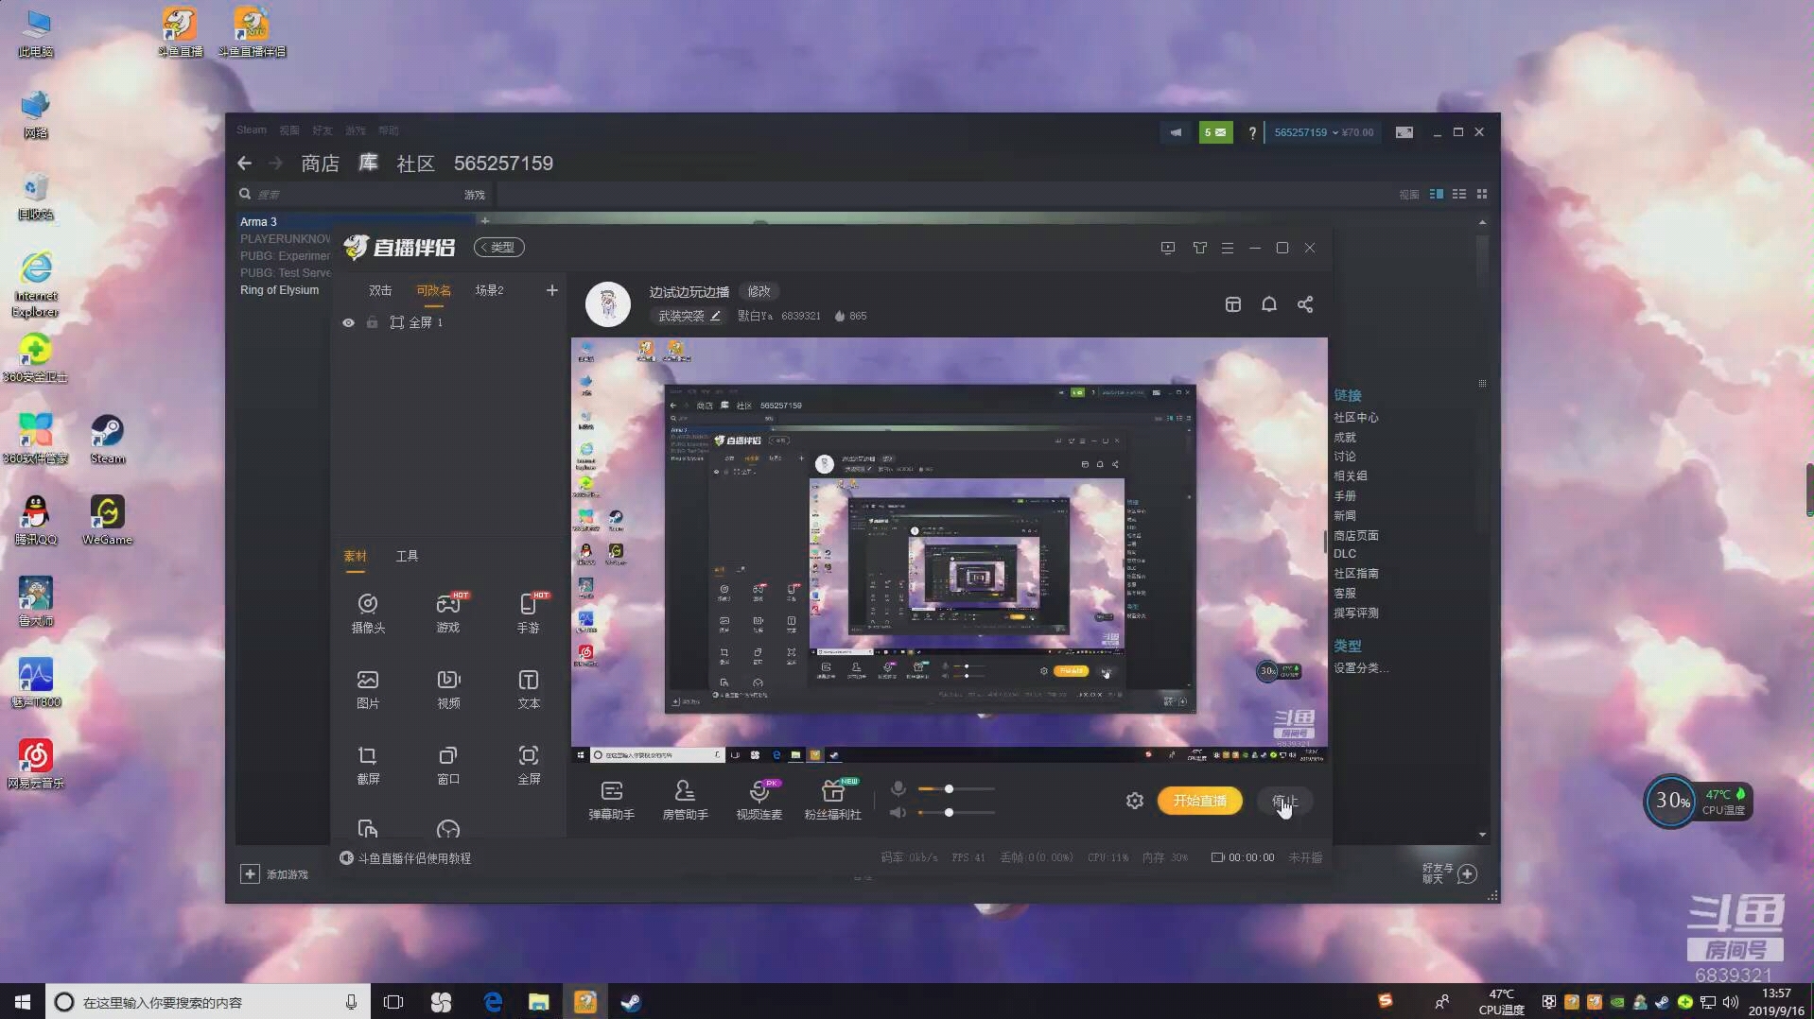
Task: Select the 场景2 scene tab
Action: pyautogui.click(x=489, y=290)
